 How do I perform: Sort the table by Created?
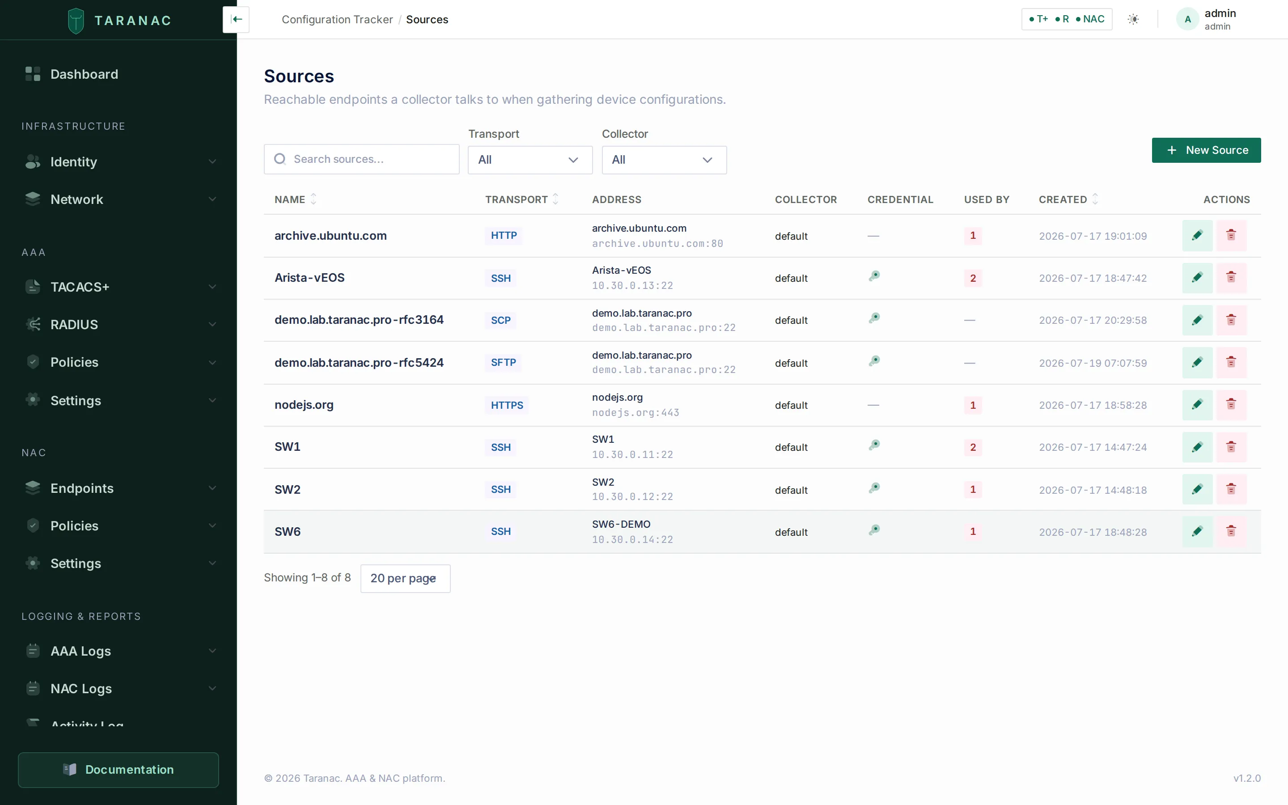1068,199
